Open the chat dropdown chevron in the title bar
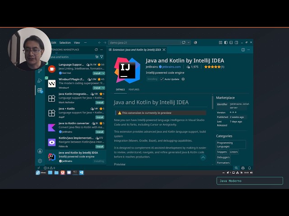Image resolution: width=289 pixels, height=216 pixels. [x=189, y=43]
